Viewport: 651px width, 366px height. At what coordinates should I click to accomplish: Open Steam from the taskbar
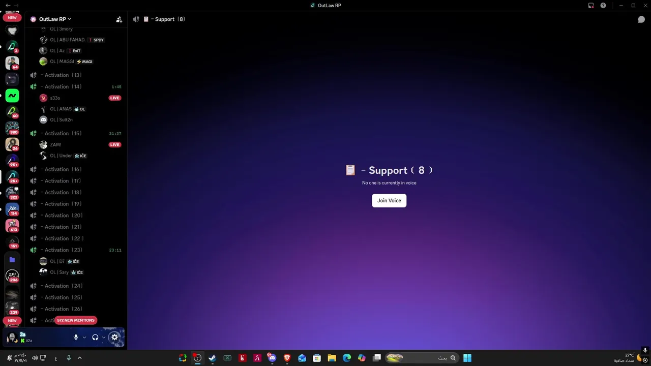pos(212,358)
